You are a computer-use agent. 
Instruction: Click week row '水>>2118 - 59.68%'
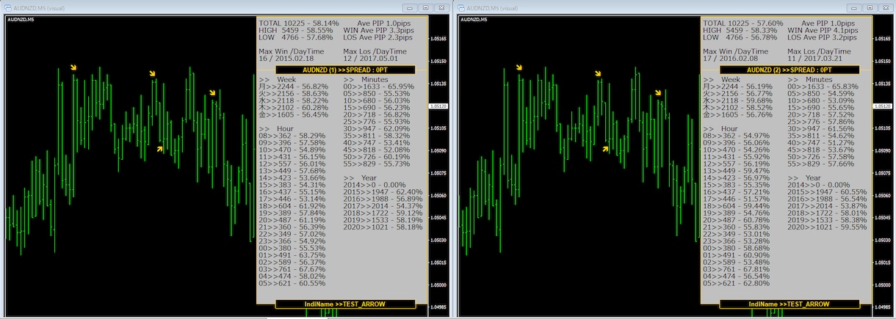737,100
